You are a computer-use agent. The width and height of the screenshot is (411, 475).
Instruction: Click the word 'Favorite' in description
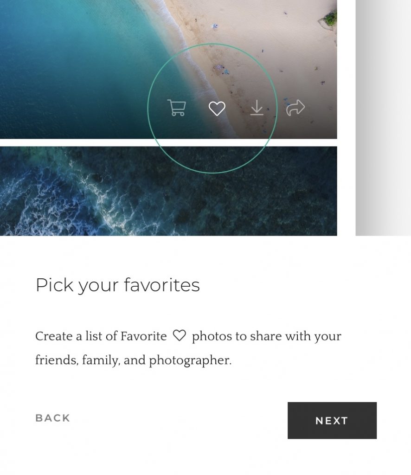point(143,336)
